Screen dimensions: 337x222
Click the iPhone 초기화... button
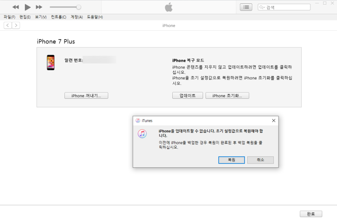227,96
